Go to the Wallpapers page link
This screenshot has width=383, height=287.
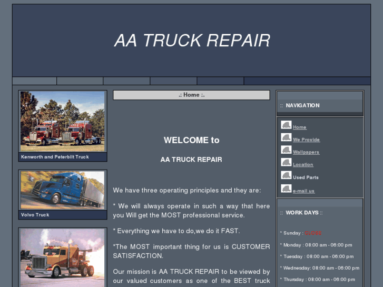[x=306, y=152]
